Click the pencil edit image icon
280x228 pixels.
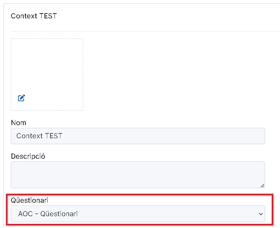point(21,98)
